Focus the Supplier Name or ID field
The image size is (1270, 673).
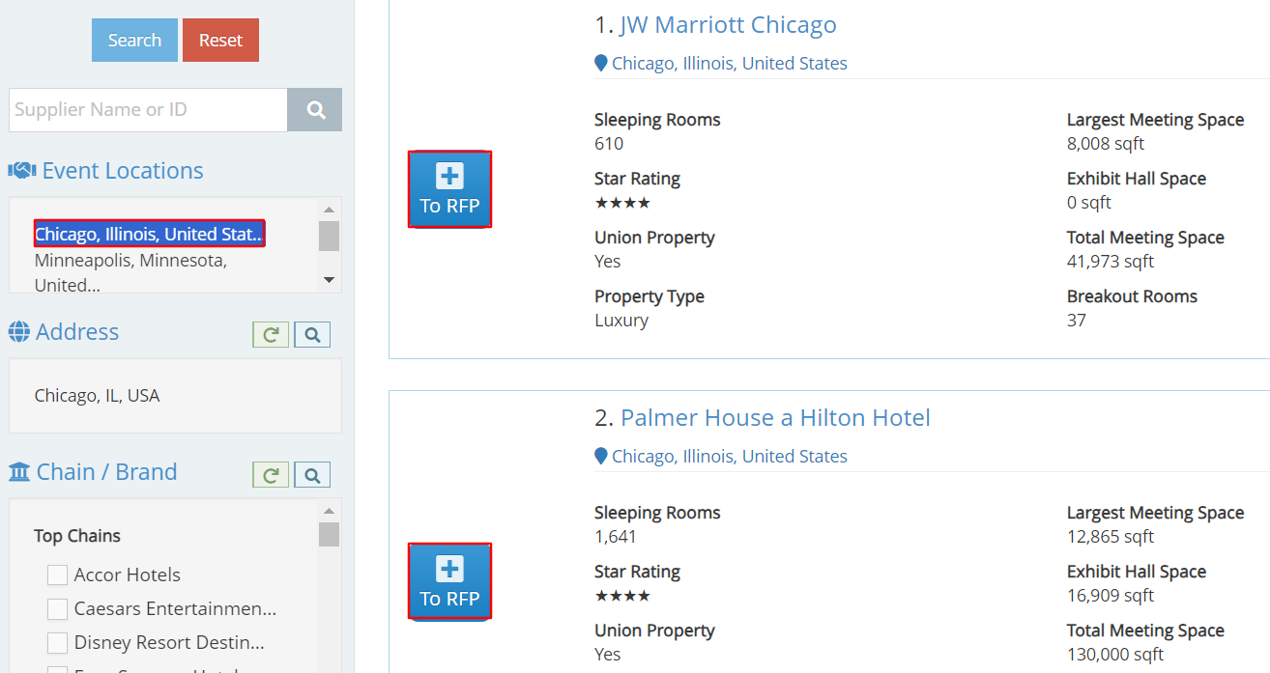tap(148, 110)
